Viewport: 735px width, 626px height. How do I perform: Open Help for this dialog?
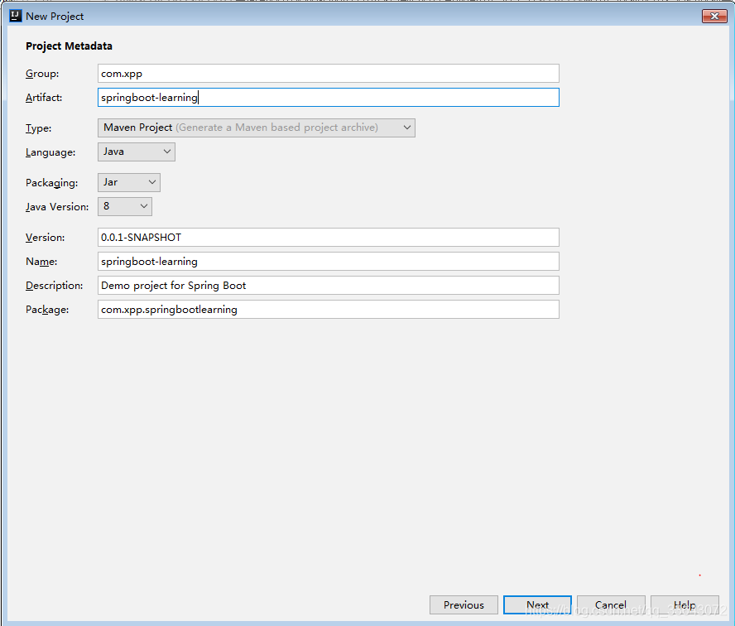click(685, 605)
